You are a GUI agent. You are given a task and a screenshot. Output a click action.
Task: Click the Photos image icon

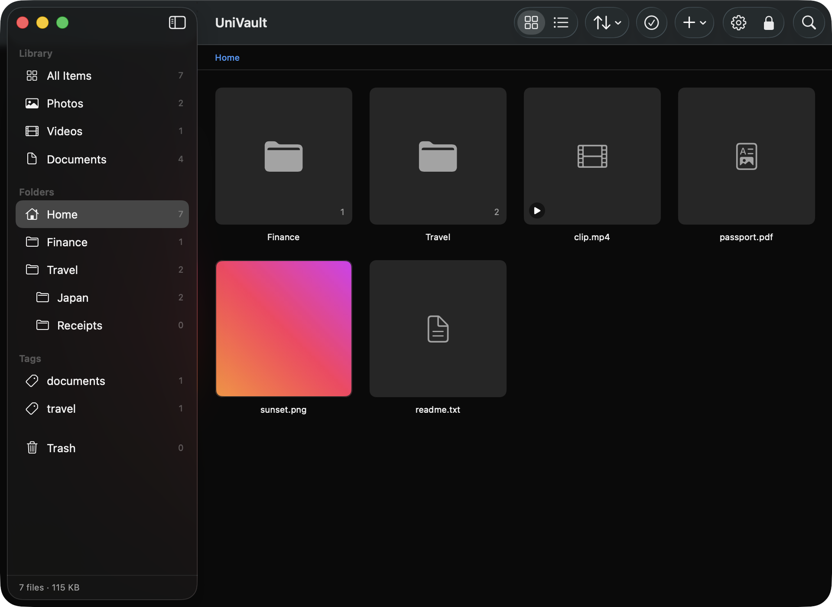point(32,103)
